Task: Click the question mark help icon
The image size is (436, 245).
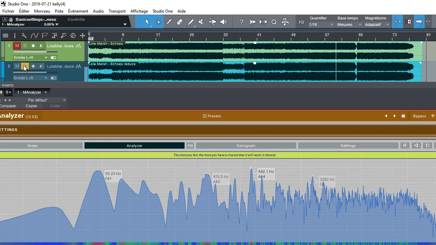Action: point(242,22)
